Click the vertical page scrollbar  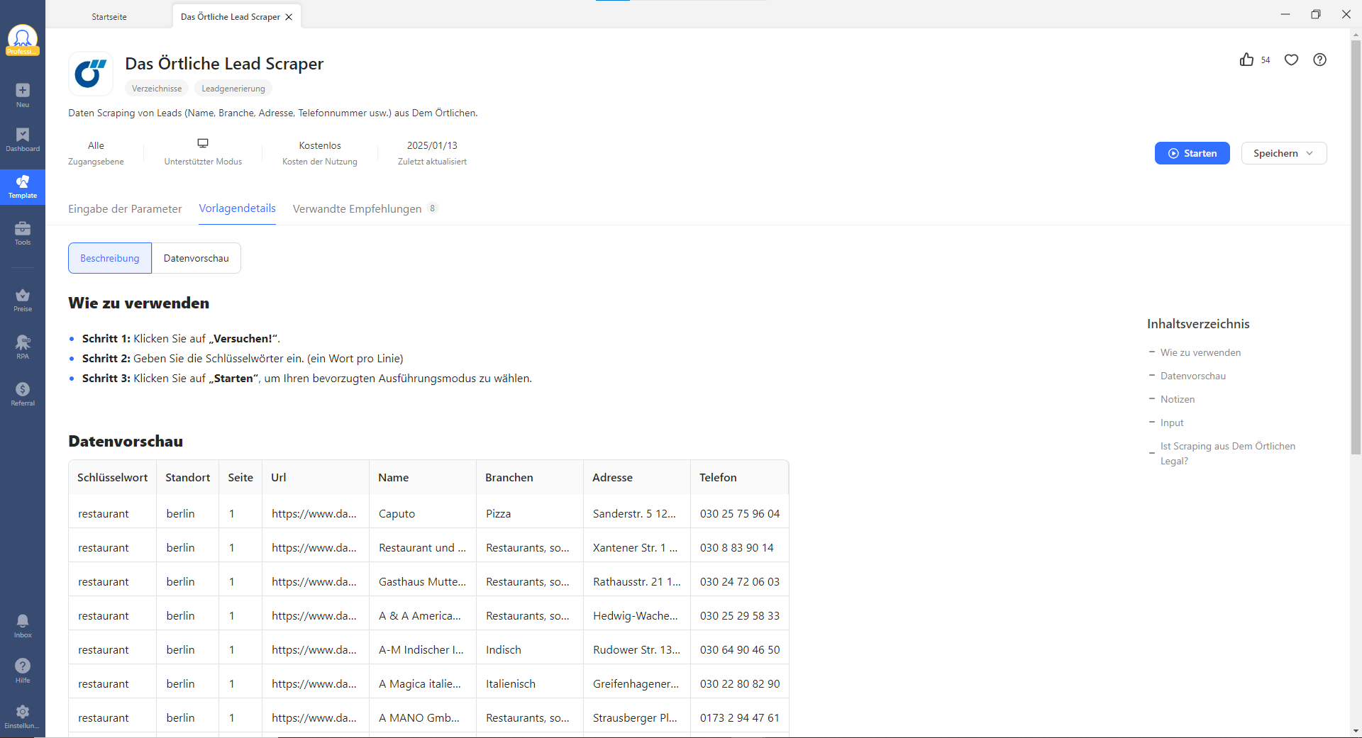tap(1356, 248)
